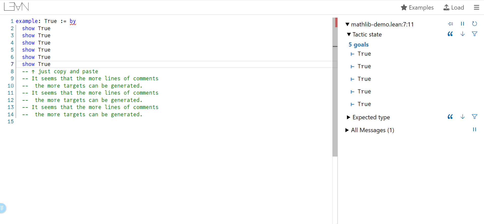Click the second '⊢ True' goal
Image resolution: width=484 pixels, height=224 pixels.
tap(361, 66)
